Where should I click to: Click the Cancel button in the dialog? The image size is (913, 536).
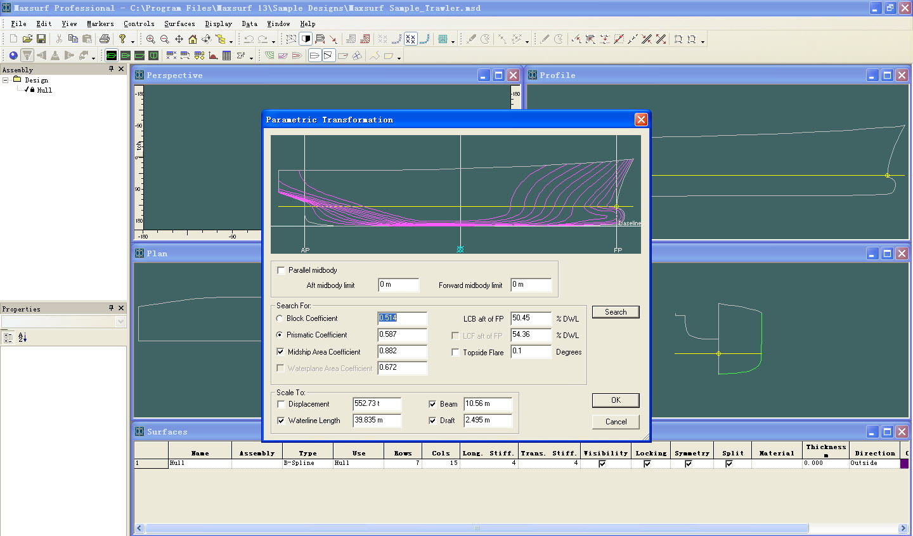pyautogui.click(x=616, y=422)
